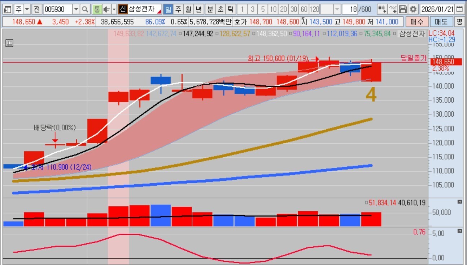
Task: Click the grid table icon on the chart
Action: click(x=10, y=44)
